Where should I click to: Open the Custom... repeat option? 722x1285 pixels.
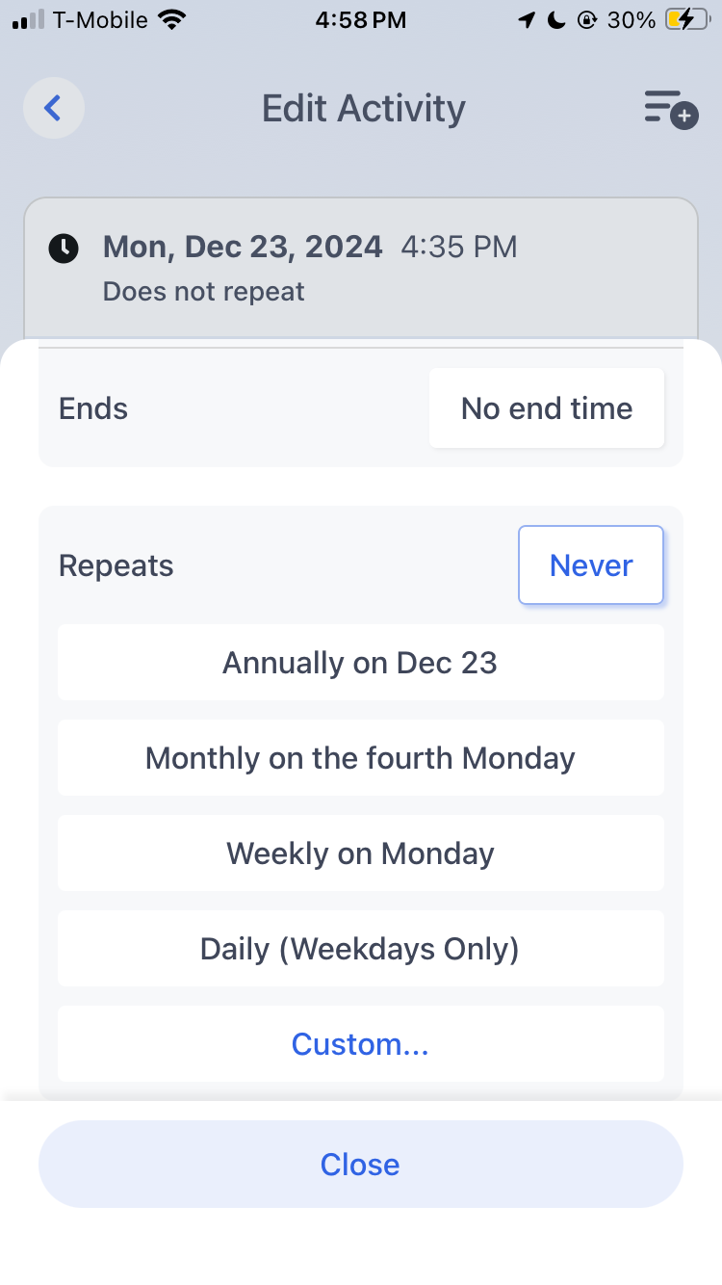(x=361, y=1043)
